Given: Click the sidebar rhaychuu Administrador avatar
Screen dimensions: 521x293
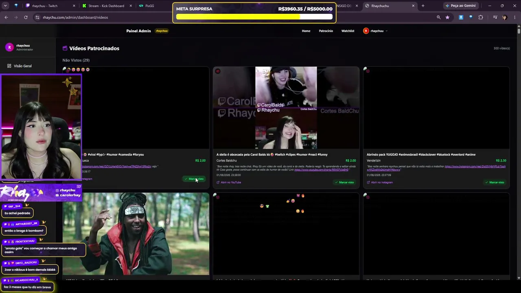Looking at the screenshot, I should 9,47.
